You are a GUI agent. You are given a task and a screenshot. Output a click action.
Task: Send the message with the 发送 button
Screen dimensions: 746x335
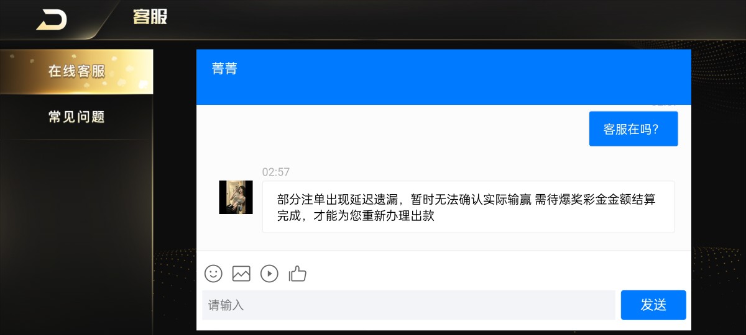click(653, 305)
